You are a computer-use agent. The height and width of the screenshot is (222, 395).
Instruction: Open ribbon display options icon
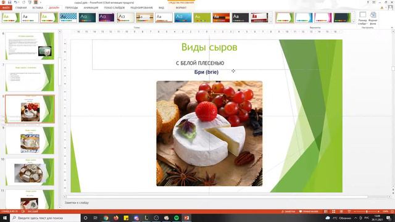click(x=374, y=2)
